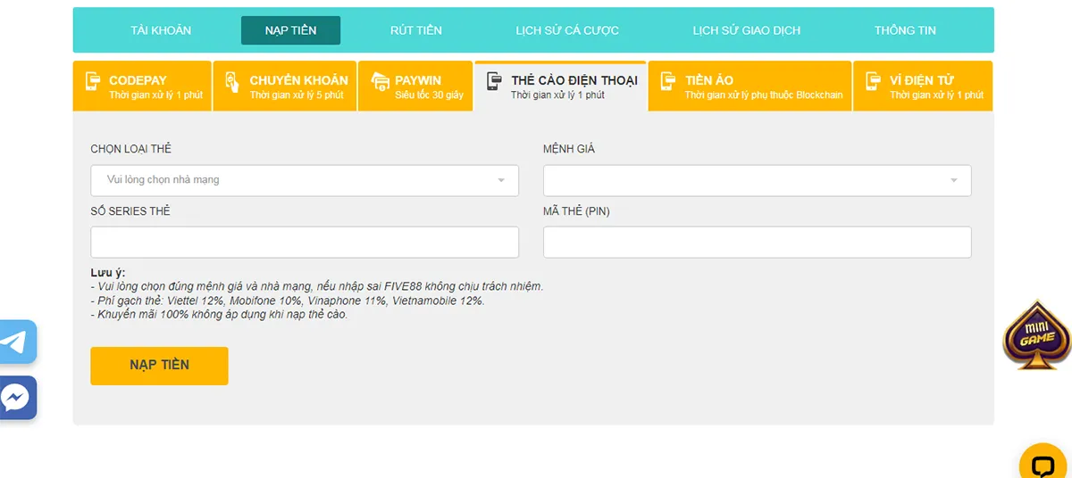Focus the Số Series Thẻ input field

[305, 242]
